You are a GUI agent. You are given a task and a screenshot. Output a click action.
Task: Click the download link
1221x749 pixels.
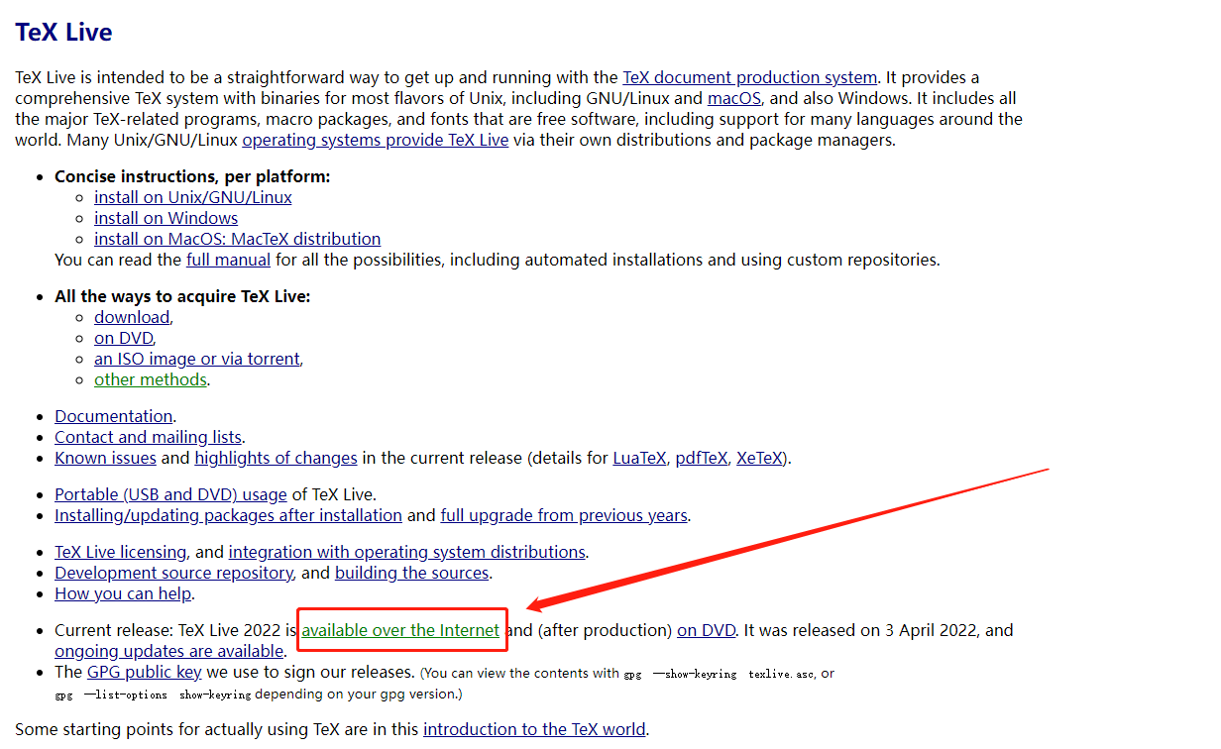click(x=132, y=317)
